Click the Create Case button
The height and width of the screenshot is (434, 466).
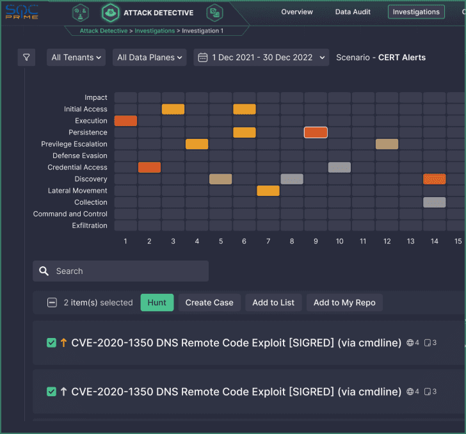point(209,303)
